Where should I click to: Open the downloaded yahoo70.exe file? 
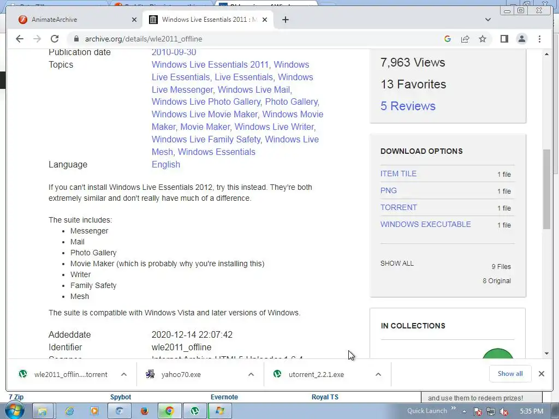[174, 374]
